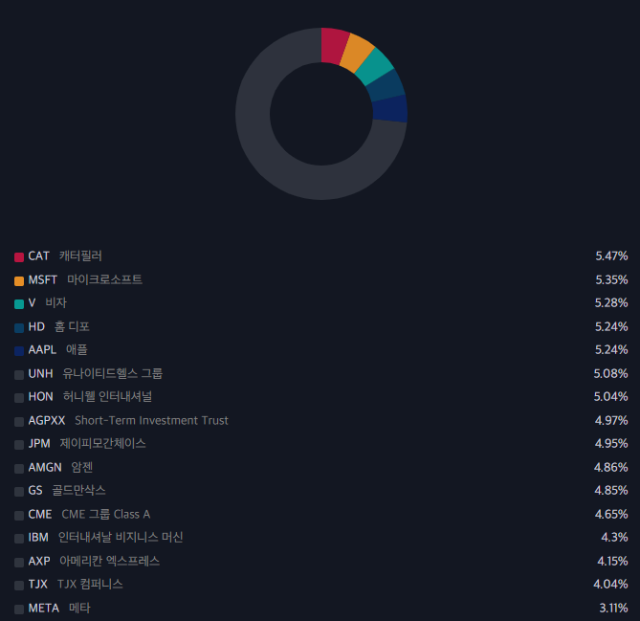This screenshot has width=640, height=621.
Task: Open AGPXX Short-Term Investment Trust entry
Action: [x=320, y=420]
